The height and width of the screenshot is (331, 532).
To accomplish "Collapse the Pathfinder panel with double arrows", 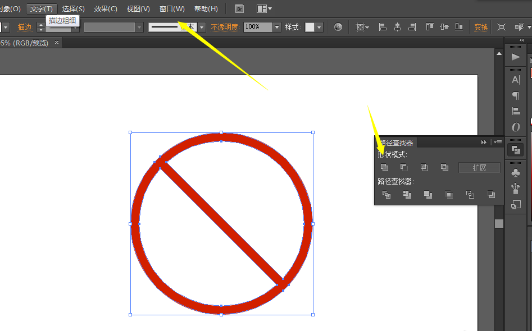I will [x=484, y=142].
